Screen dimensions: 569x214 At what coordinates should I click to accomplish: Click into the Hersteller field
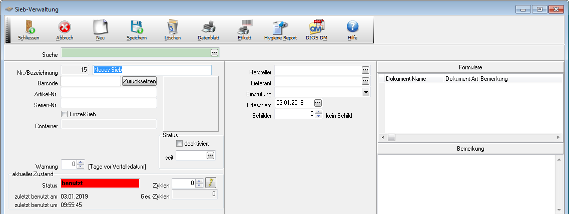click(318, 70)
